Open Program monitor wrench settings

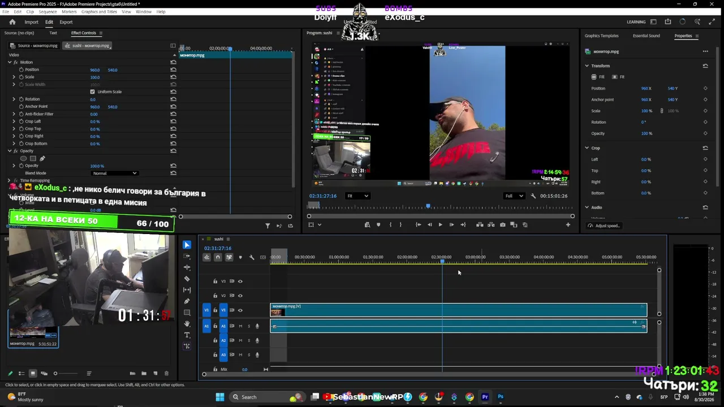pos(533,196)
